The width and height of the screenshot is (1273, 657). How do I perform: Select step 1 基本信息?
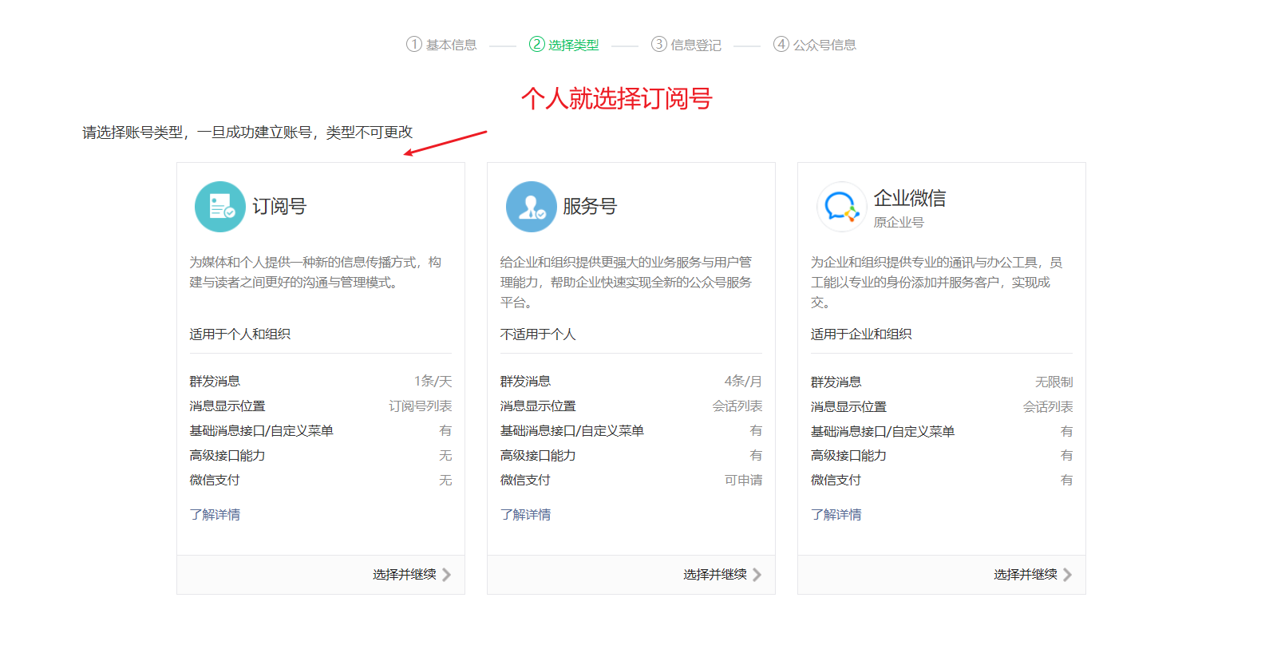pyautogui.click(x=441, y=45)
